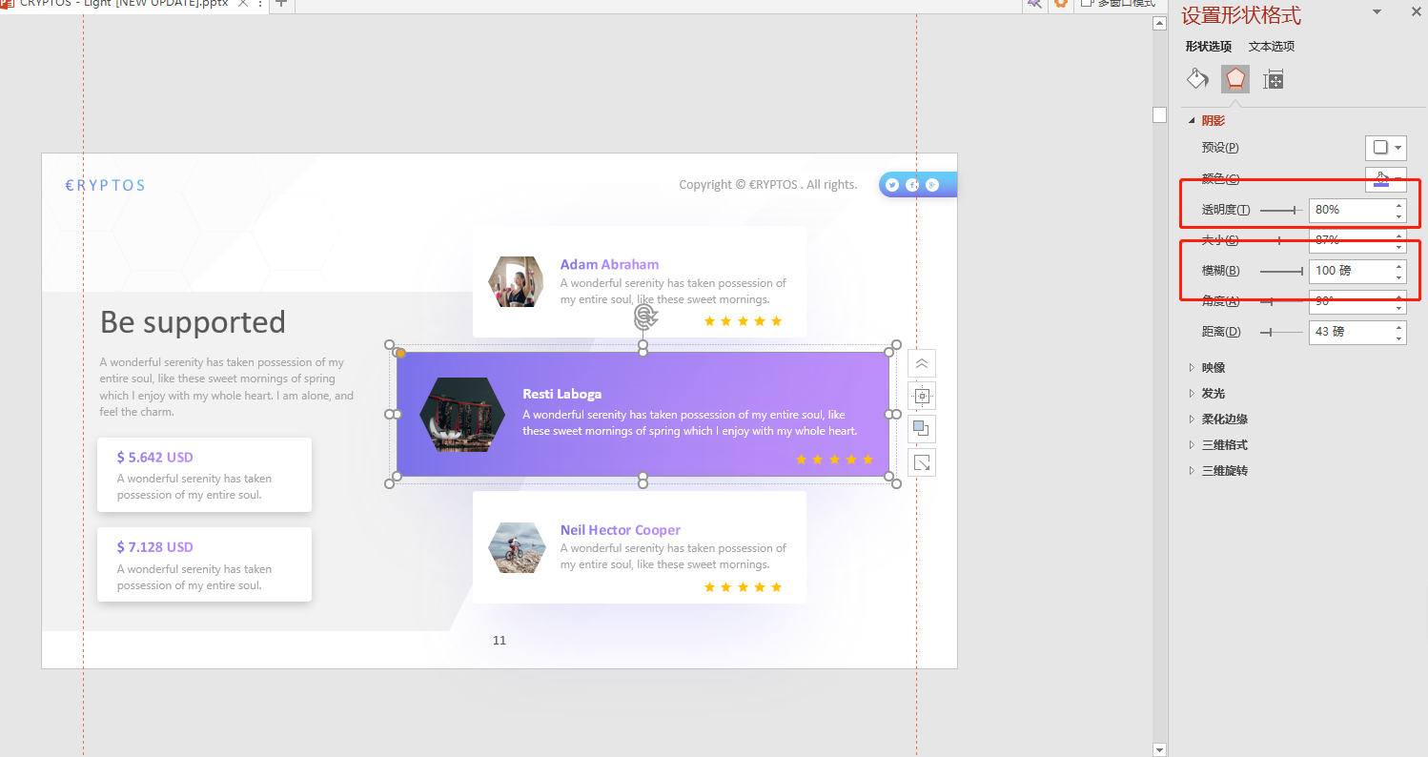Viewport: 1428px width, 757px height.
Task: Expand the 三维旋转 section
Action: [1192, 470]
